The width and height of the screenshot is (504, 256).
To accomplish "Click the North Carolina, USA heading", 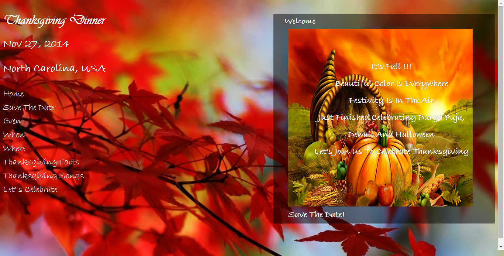I will coord(54,69).
